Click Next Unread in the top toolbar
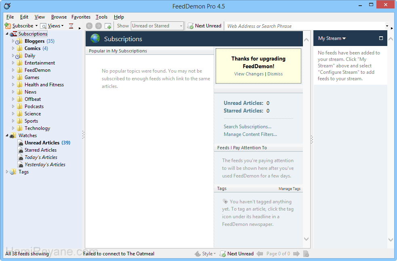This screenshot has width=397, height=261. pyautogui.click(x=204, y=26)
